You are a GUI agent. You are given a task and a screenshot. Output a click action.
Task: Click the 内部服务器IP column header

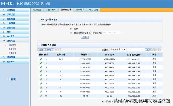[134, 55]
